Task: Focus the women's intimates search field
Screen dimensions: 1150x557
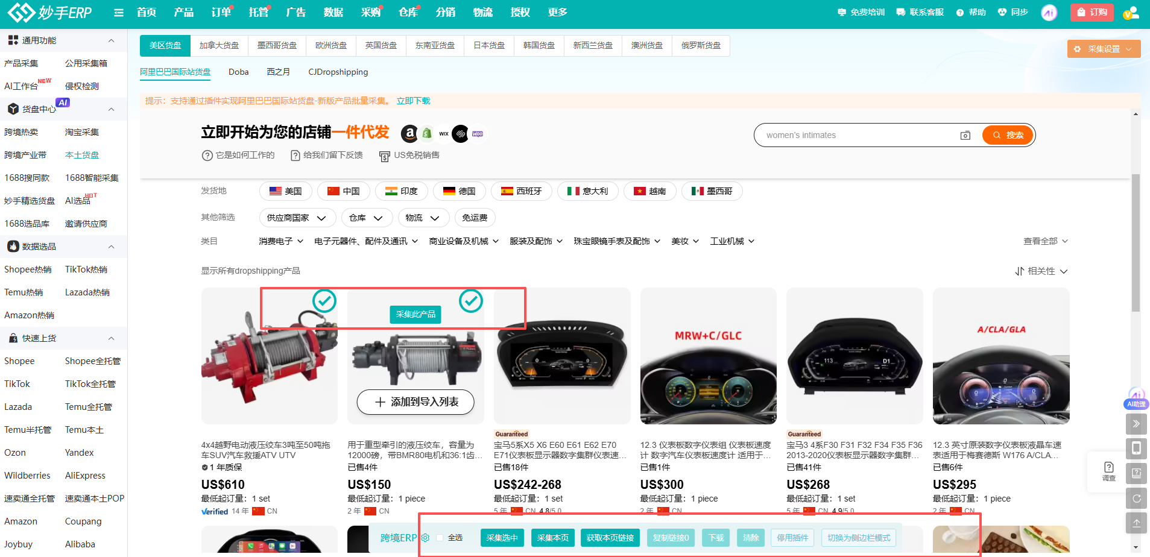Action: pos(859,135)
